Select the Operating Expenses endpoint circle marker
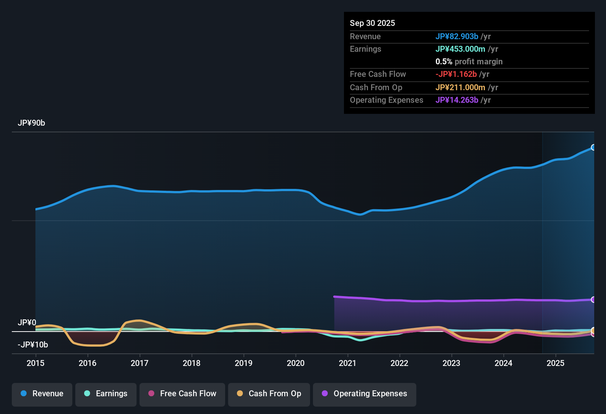The image size is (606, 414). (593, 299)
